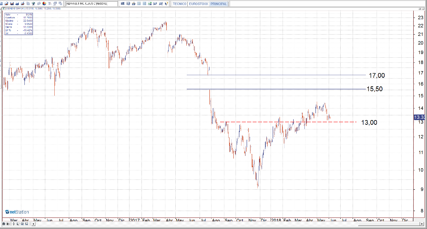Click the monitor screen toolbar icon
Viewport: 427px width, 229px height.
coord(55,3)
